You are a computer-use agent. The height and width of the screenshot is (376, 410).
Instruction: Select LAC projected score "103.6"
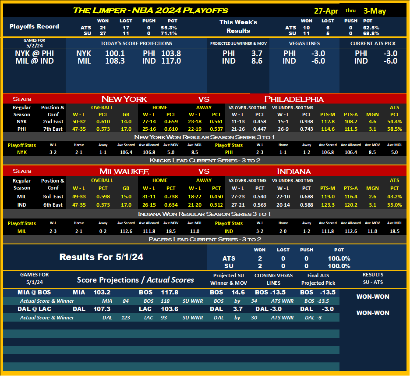coord(170,309)
